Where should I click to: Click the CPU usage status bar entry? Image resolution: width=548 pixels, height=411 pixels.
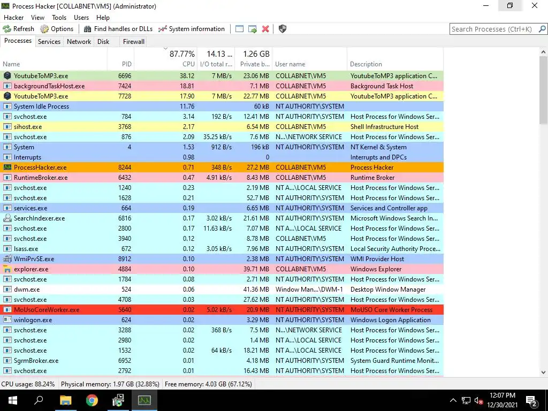(x=28, y=384)
